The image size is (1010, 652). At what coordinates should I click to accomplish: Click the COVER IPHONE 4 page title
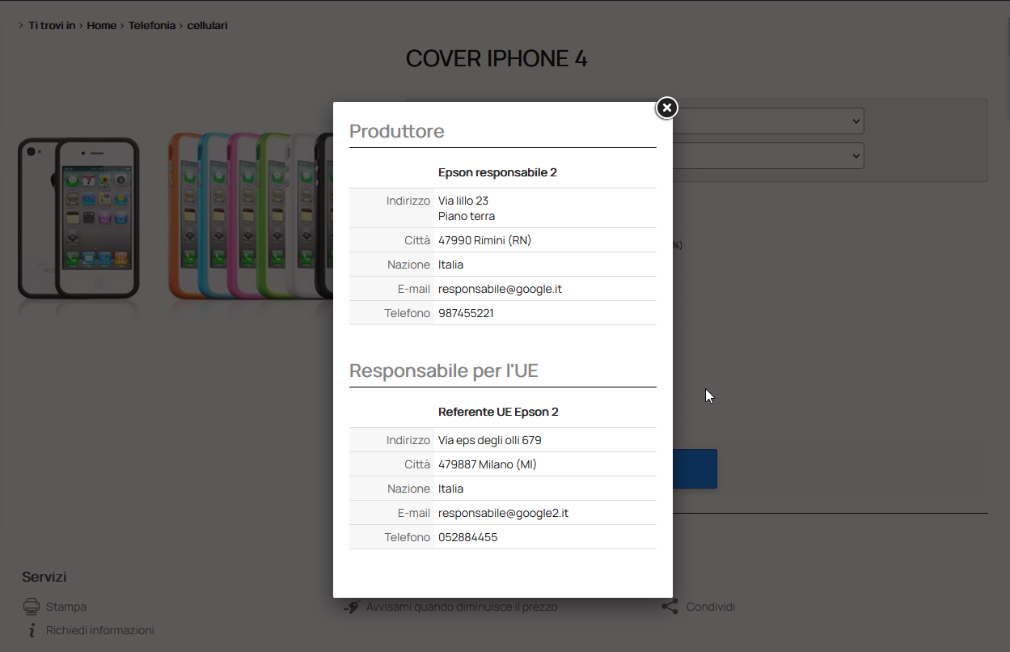tap(497, 58)
